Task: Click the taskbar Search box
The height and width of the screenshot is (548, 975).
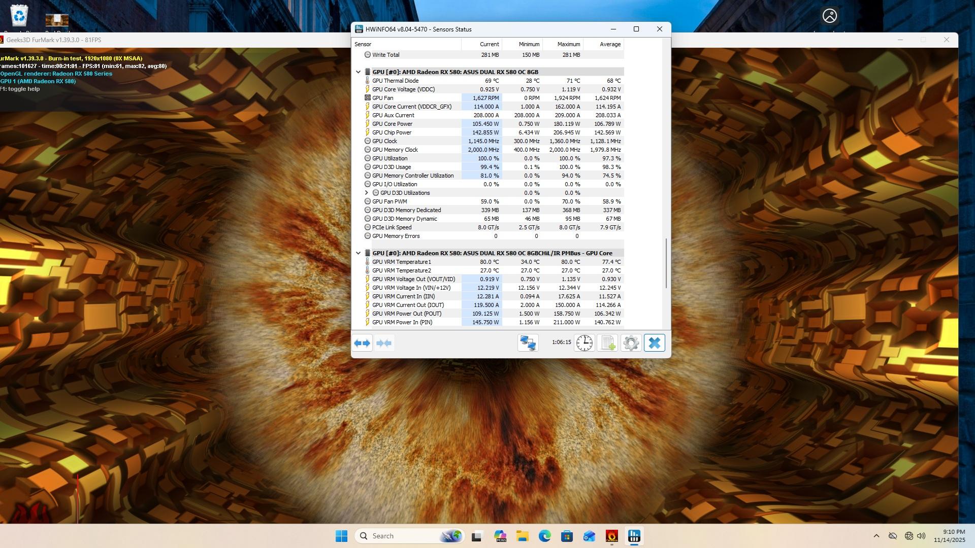Action: tap(410, 536)
